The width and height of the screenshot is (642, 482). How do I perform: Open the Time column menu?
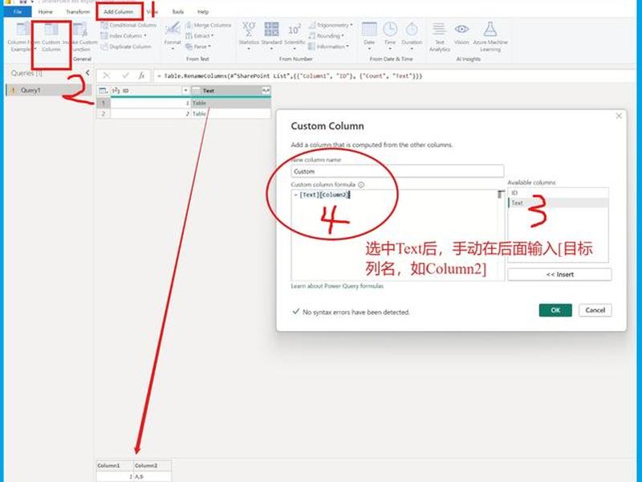point(390,36)
